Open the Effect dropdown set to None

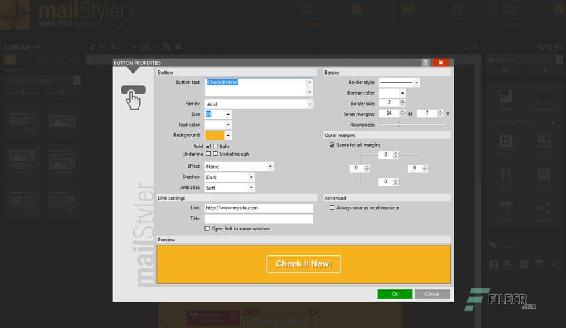pyautogui.click(x=239, y=167)
